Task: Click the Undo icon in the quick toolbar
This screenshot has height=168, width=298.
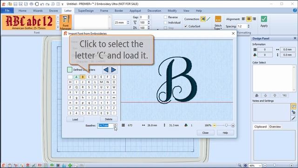Action: click(42, 4)
